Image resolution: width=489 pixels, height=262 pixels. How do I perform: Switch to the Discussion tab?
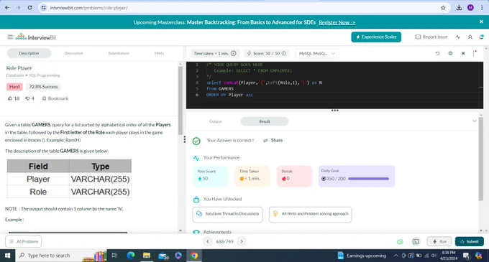[73, 53]
